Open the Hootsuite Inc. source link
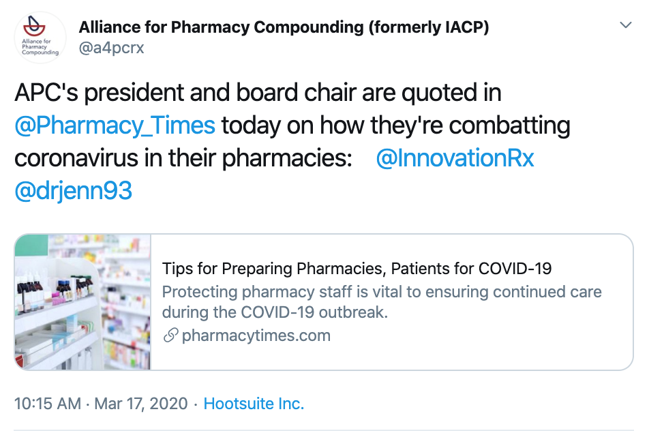This screenshot has width=649, height=431. click(254, 403)
